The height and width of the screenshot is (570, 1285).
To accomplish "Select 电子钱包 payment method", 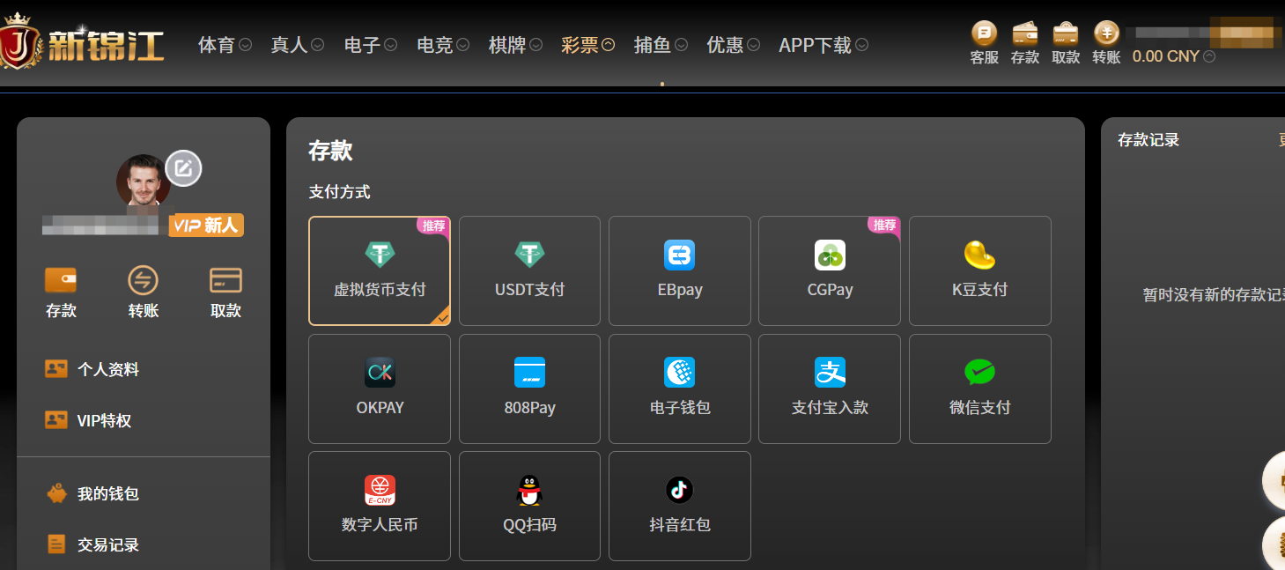I will [680, 389].
